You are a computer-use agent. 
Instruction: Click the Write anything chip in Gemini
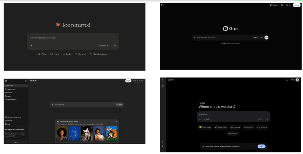pyautogui.click(x=262, y=127)
